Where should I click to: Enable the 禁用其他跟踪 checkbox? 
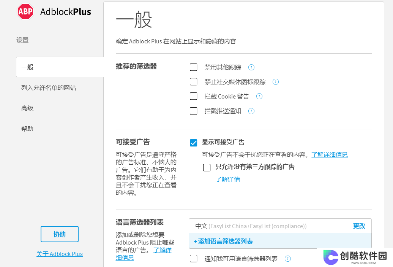(194, 67)
